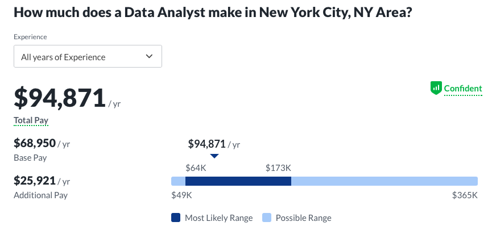Viewport: 492px width, 230px height.
Task: Click the $173K range label
Action: pos(278,168)
